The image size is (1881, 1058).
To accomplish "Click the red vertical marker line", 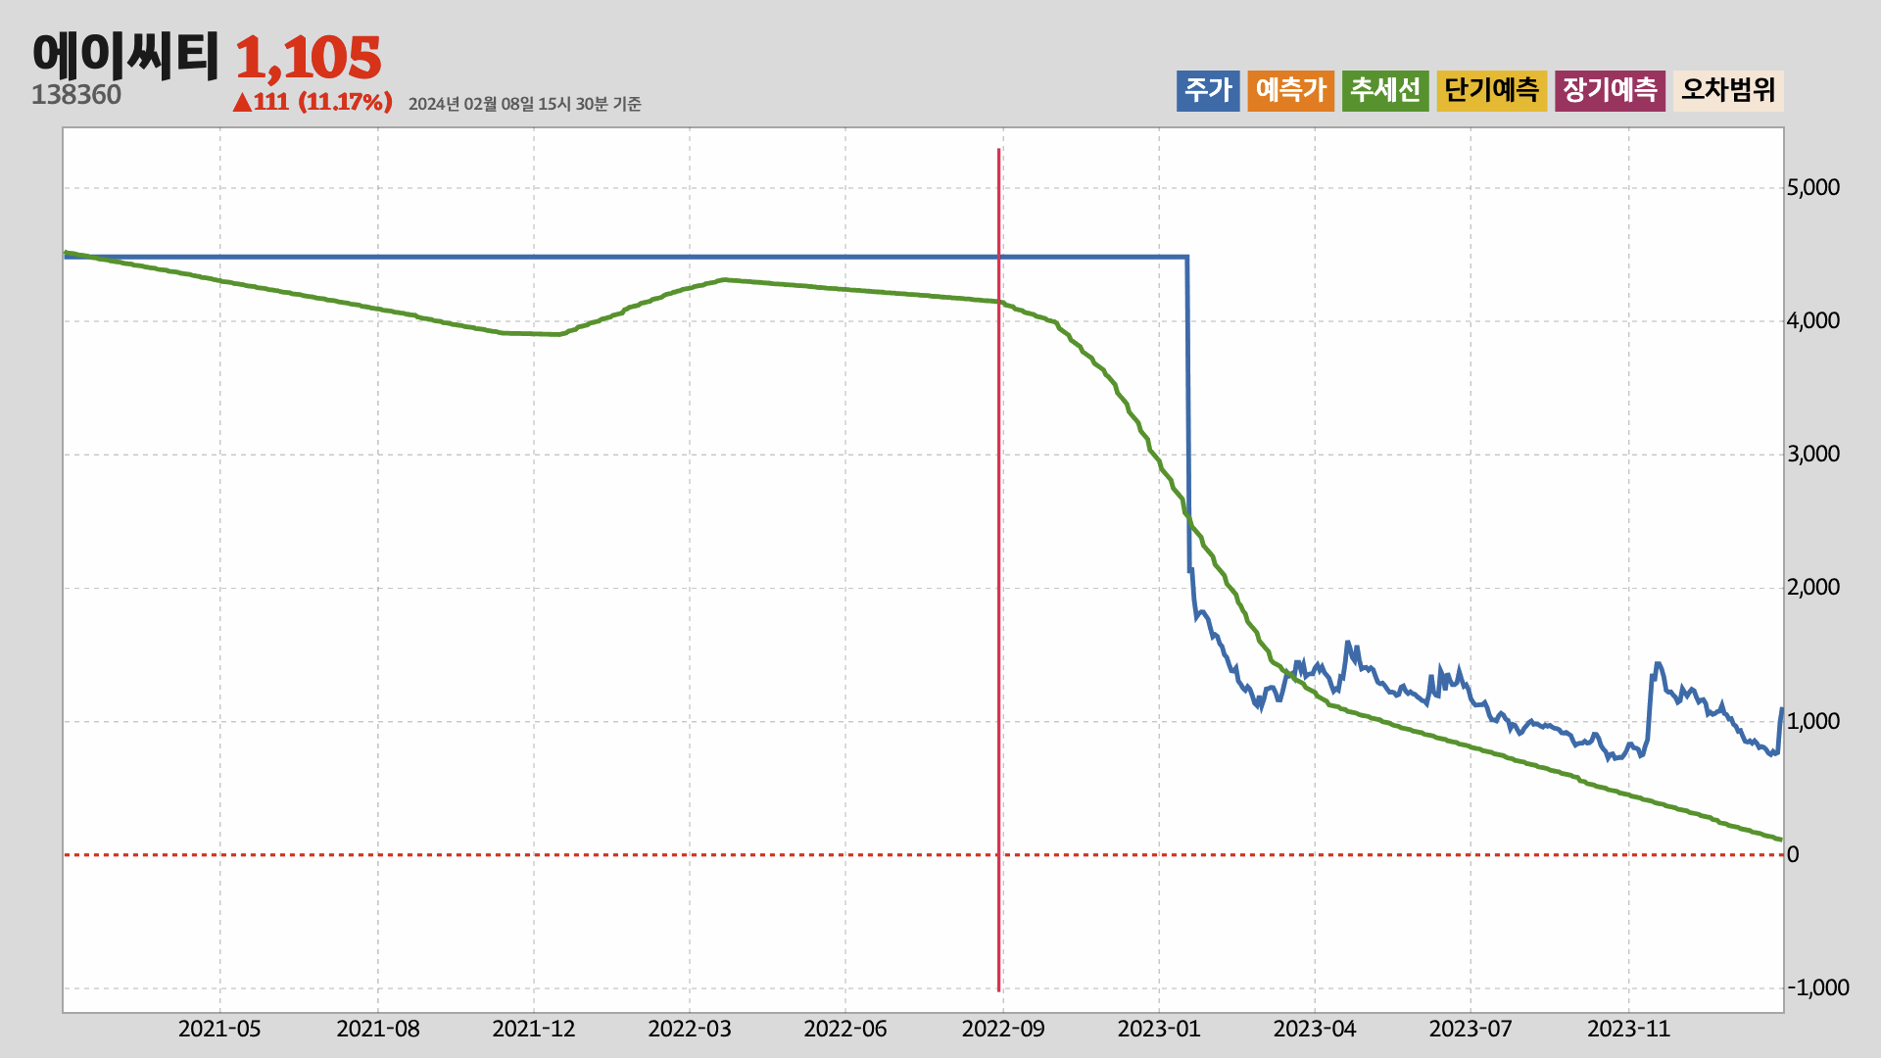I will [998, 569].
